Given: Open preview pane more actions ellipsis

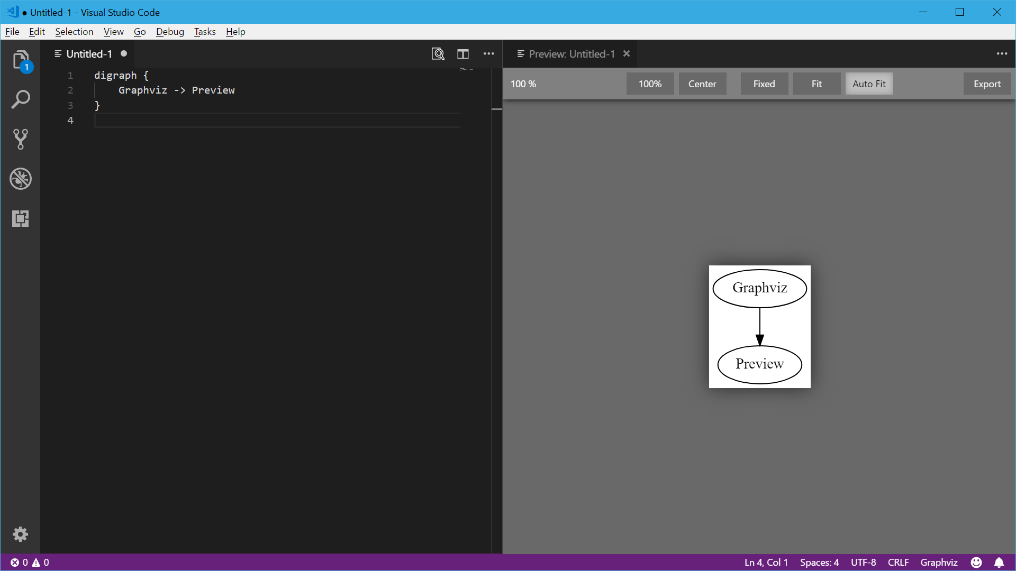Looking at the screenshot, I should pyautogui.click(x=1002, y=54).
